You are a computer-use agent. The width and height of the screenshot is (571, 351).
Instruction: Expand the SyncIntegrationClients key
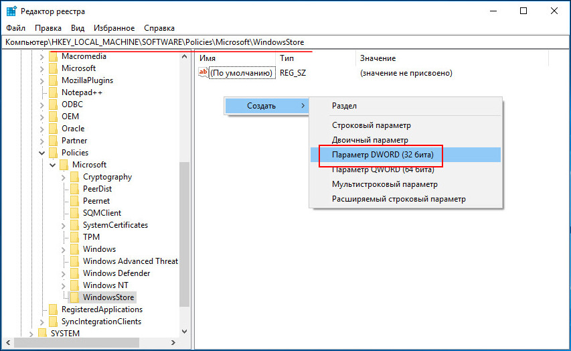42,322
